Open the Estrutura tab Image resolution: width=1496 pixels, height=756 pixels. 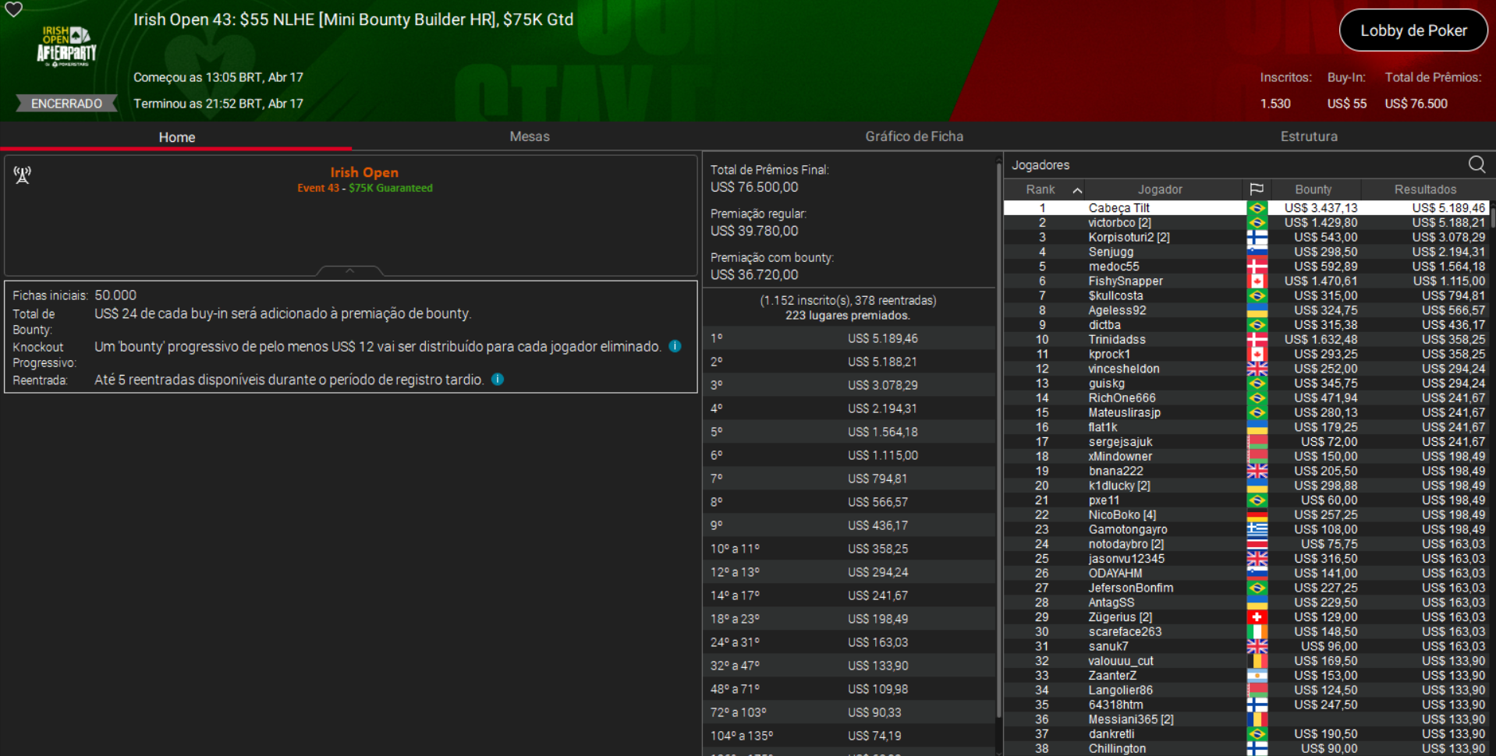(x=1310, y=136)
